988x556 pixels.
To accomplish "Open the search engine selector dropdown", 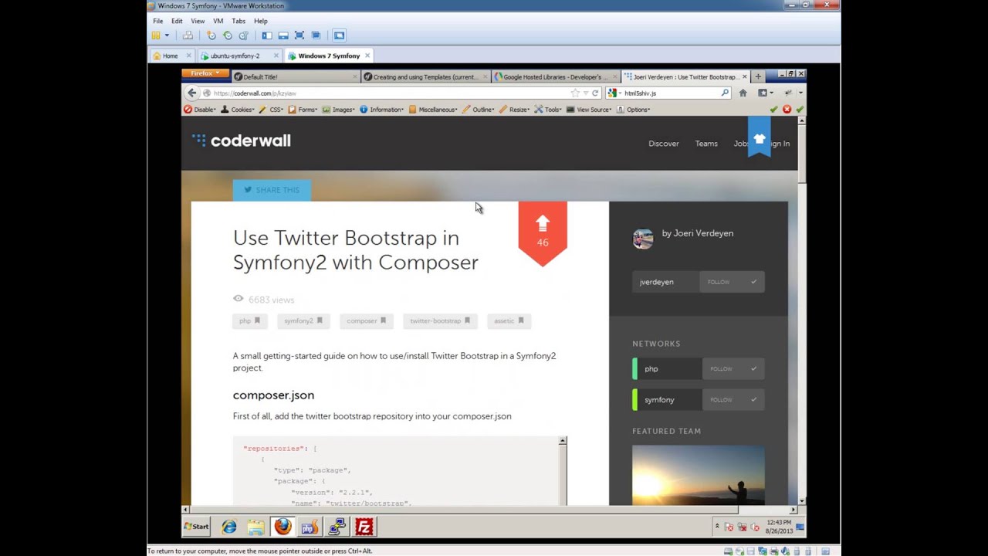I will pos(614,93).
